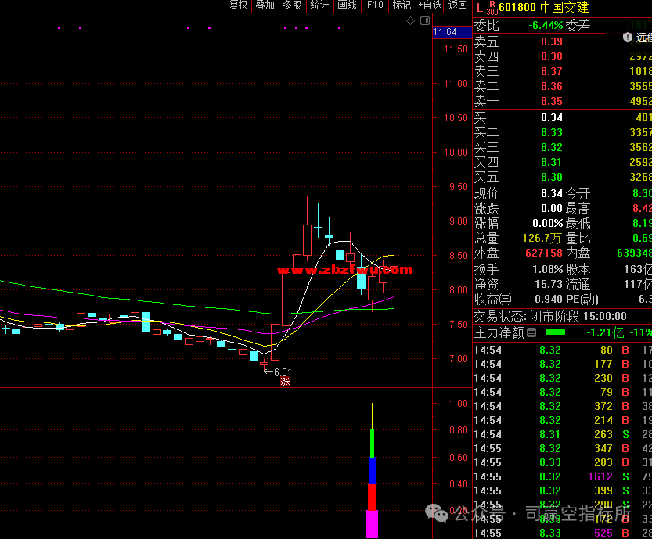Open the 复权 menu
Image resolution: width=652 pixels, height=539 pixels.
[x=239, y=5]
